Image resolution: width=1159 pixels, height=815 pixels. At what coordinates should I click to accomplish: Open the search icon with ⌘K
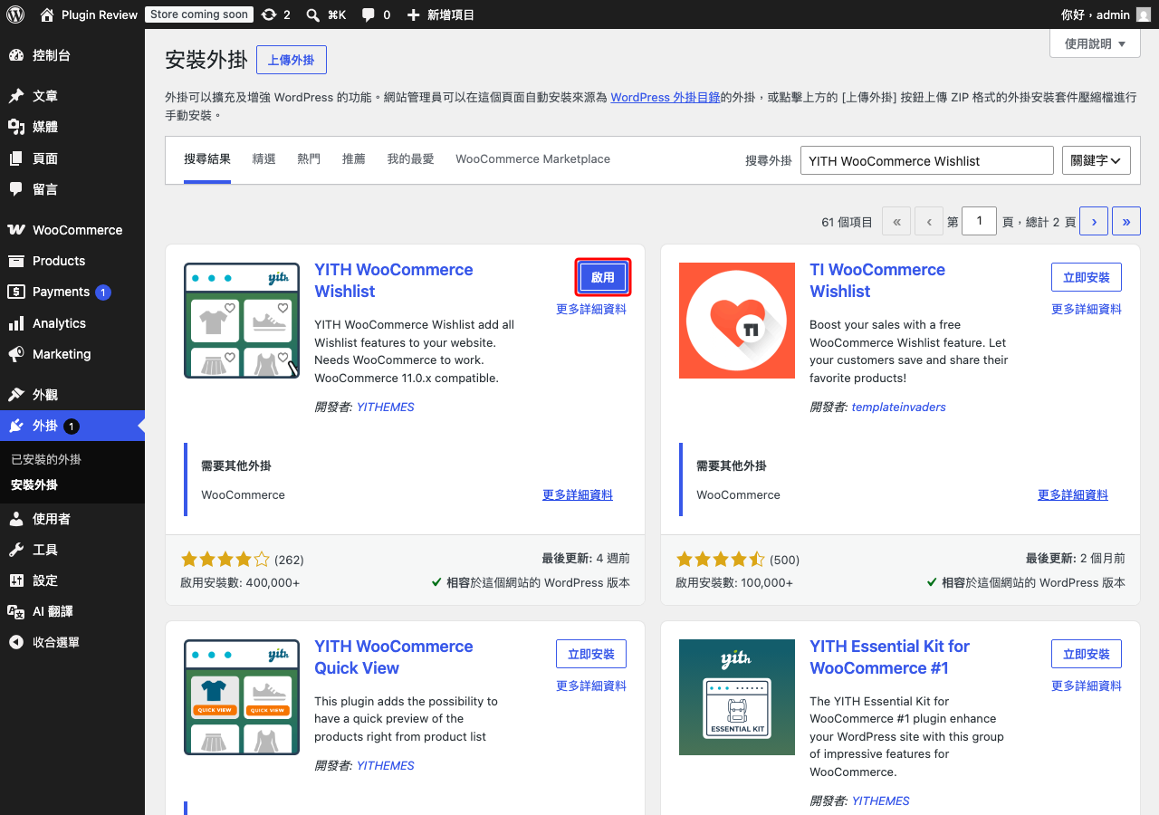pyautogui.click(x=312, y=14)
